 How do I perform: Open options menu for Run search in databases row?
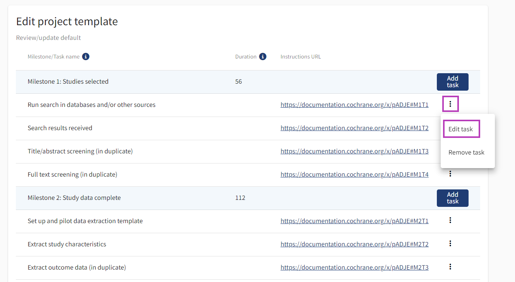click(x=450, y=104)
